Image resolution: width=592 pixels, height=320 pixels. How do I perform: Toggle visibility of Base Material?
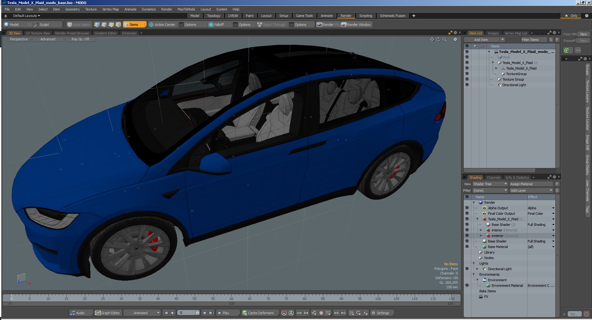tap(467, 246)
